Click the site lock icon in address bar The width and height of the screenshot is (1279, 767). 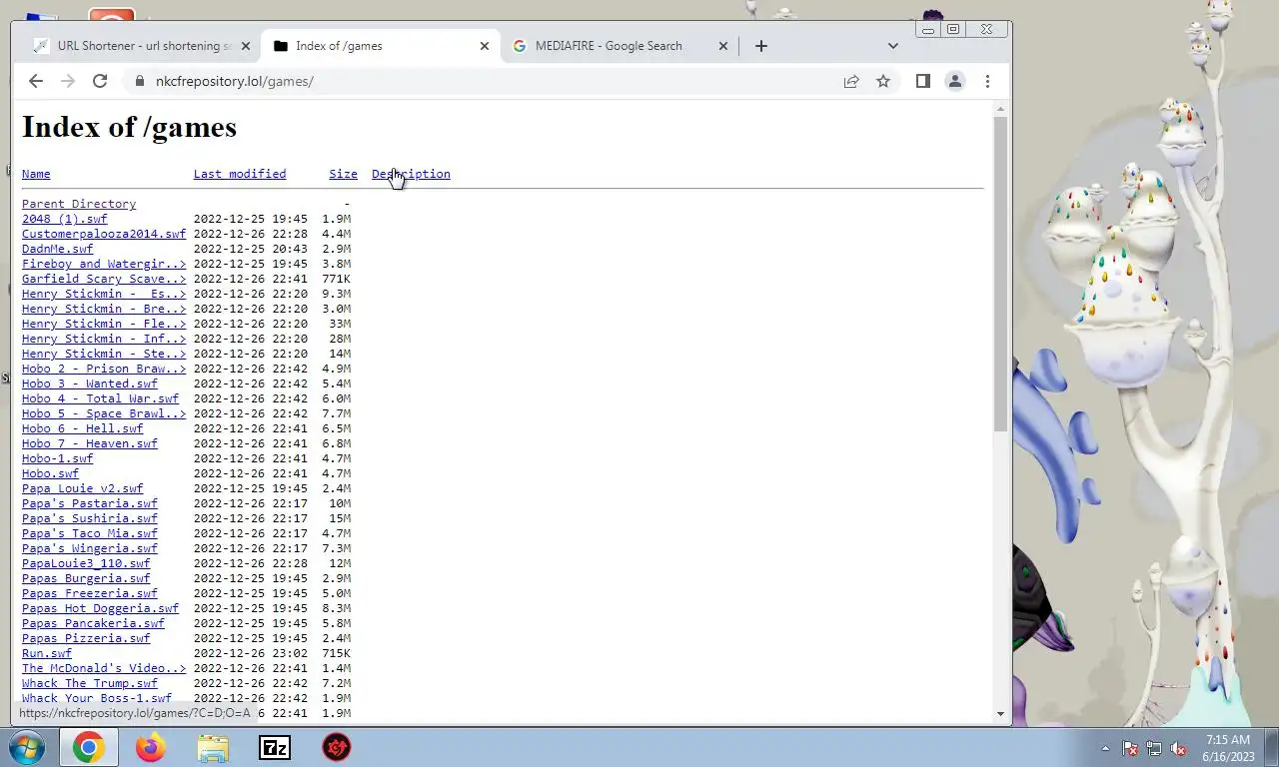[138, 81]
